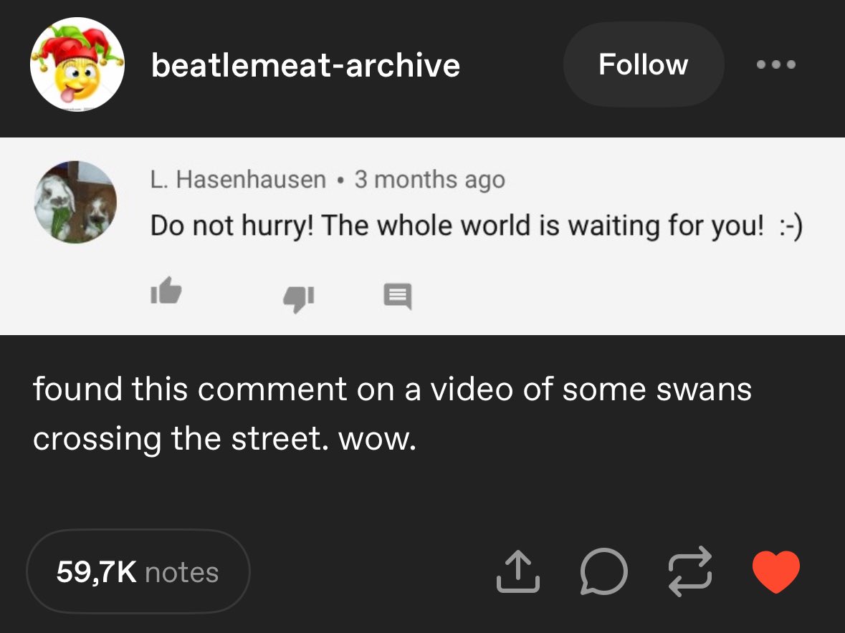Click the ':-)' emoticon ending the comment
This screenshot has width=845, height=633.
[x=791, y=226]
